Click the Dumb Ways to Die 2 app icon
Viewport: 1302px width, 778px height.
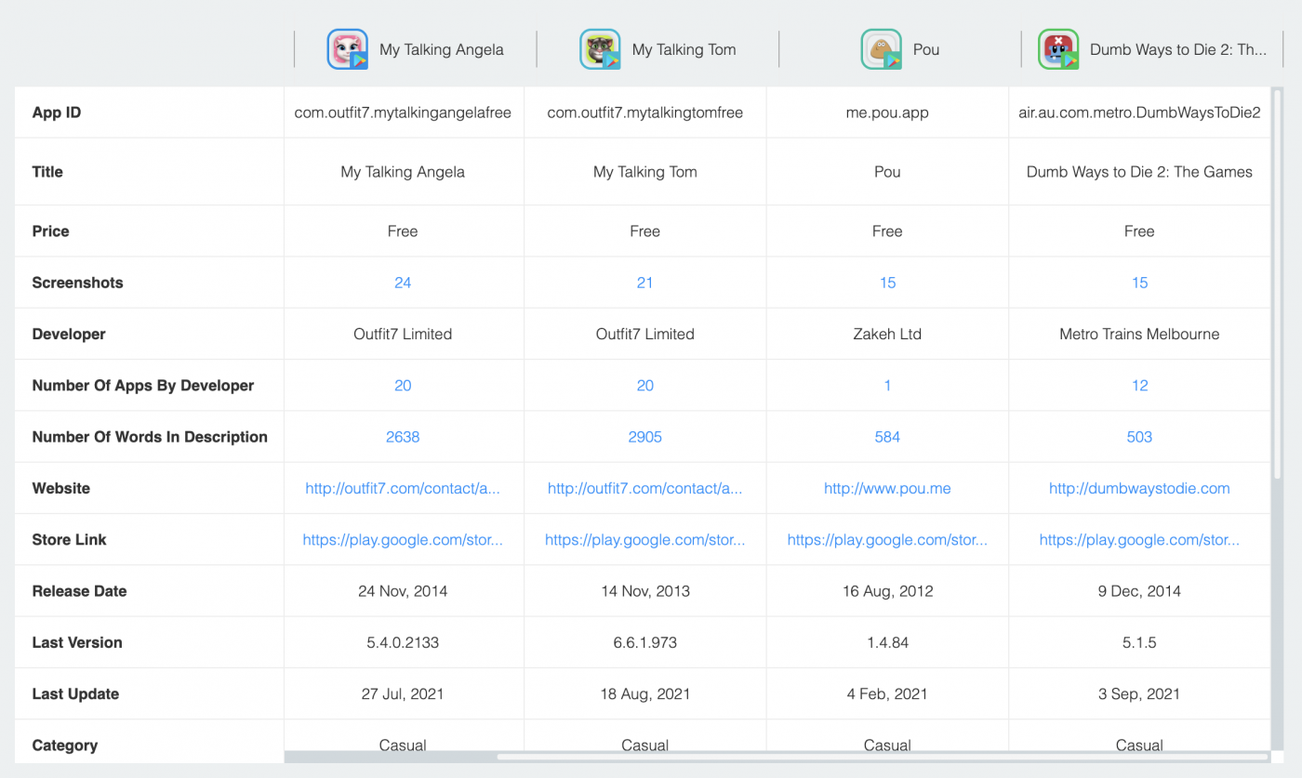(1058, 49)
